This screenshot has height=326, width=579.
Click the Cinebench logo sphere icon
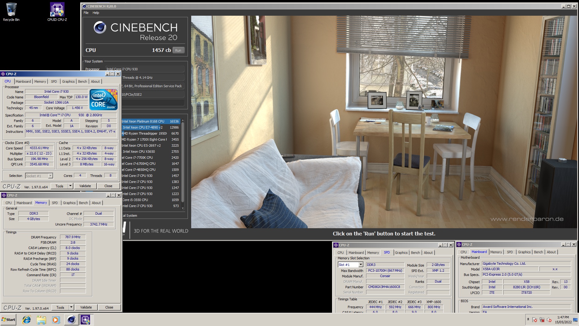(100, 27)
